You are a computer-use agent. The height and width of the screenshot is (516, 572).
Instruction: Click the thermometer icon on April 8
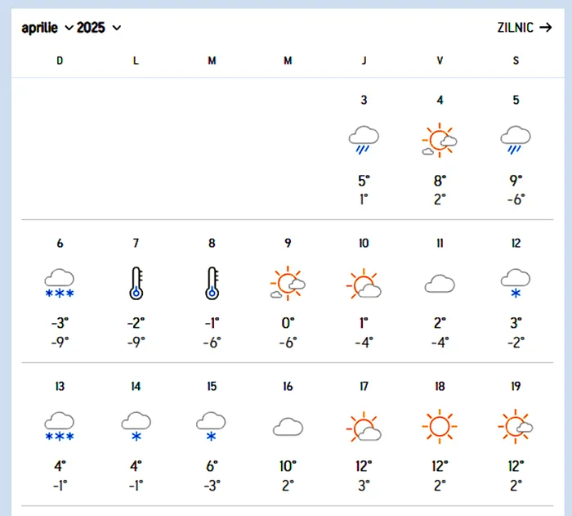212,283
